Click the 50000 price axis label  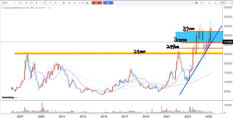[228, 7]
